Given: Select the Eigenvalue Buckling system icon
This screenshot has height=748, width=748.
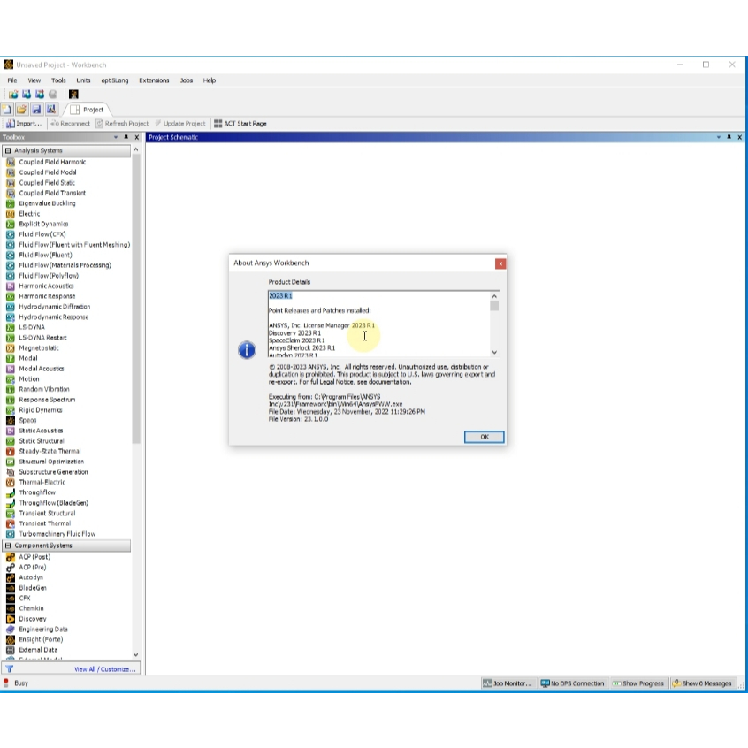Looking at the screenshot, I should point(11,203).
